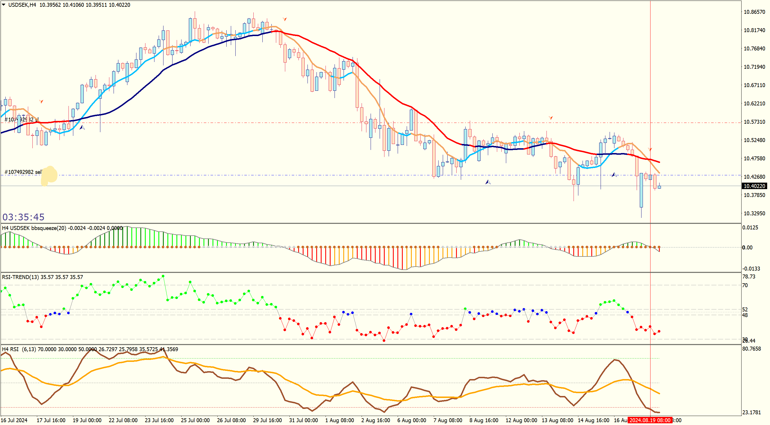Click the current price tag 10.40220
The height and width of the screenshot is (425, 770).
754,186
